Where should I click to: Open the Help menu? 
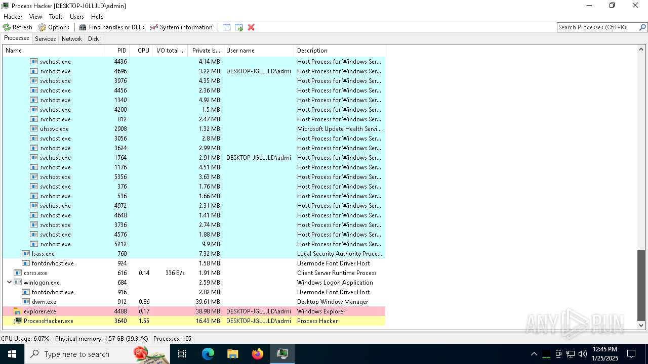click(x=97, y=17)
